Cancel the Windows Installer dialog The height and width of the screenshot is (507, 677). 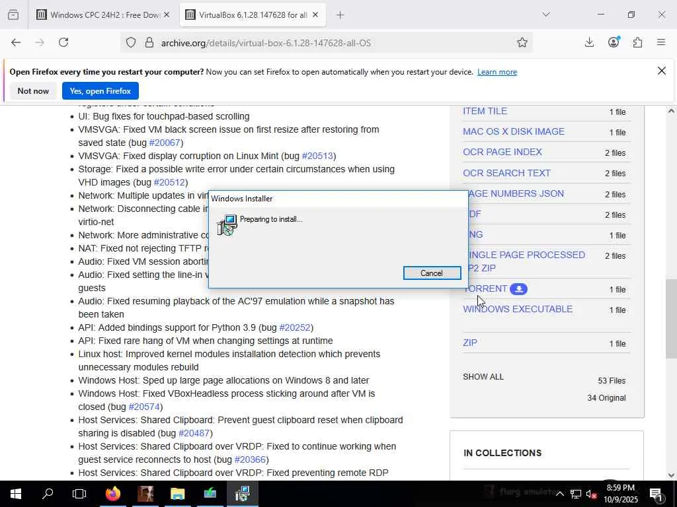[432, 273]
